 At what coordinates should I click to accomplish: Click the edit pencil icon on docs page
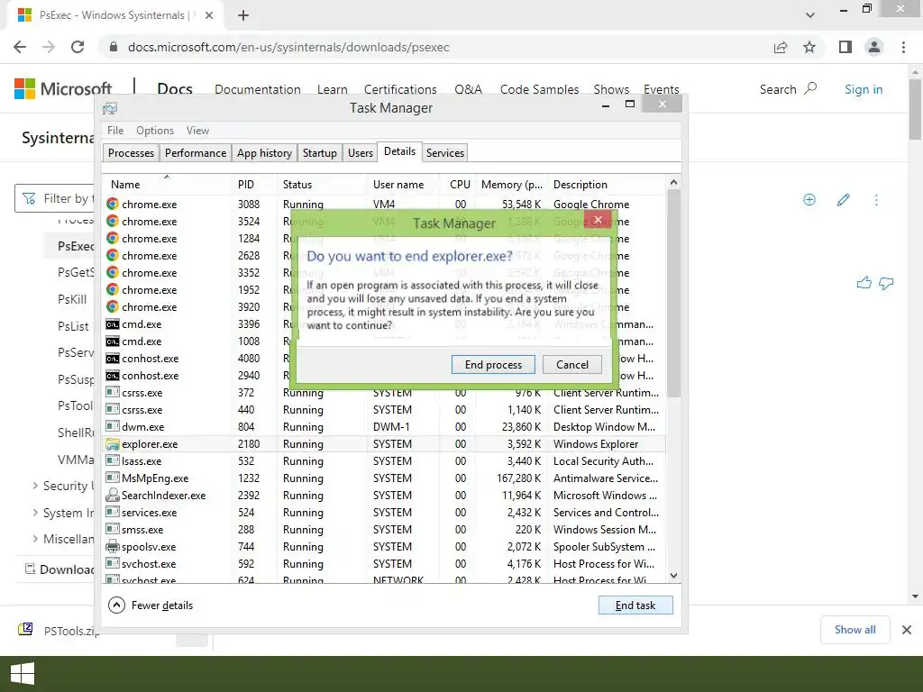pyautogui.click(x=843, y=200)
